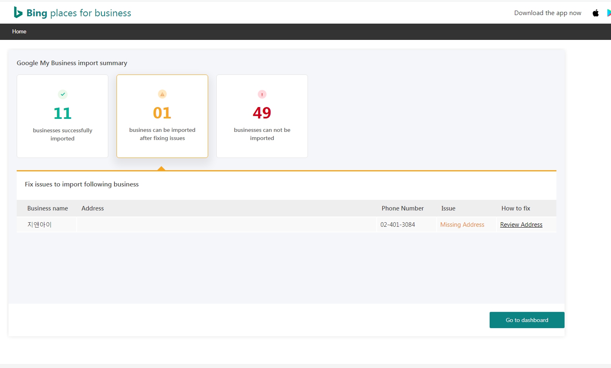Click the How to fix column header
The image size is (611, 368).
[516, 208]
